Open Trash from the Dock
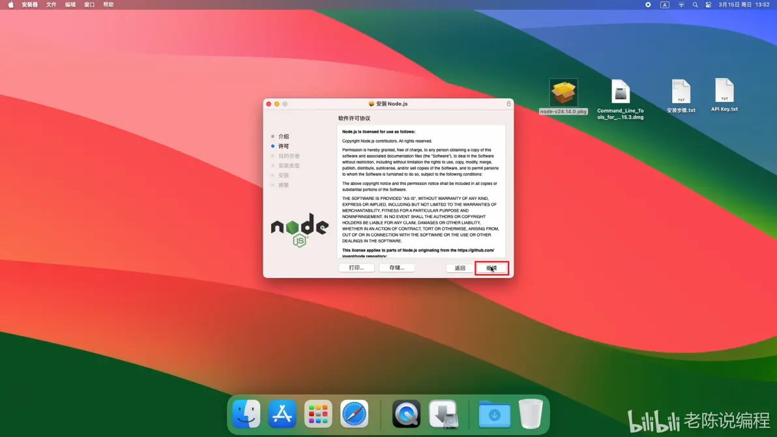This screenshot has height=437, width=777. click(531, 414)
